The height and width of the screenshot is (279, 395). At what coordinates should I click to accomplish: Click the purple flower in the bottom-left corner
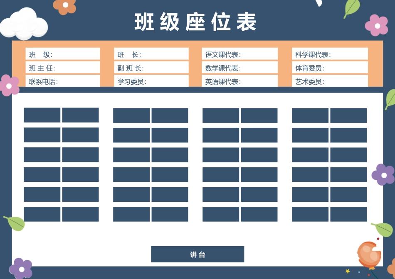[20, 269]
